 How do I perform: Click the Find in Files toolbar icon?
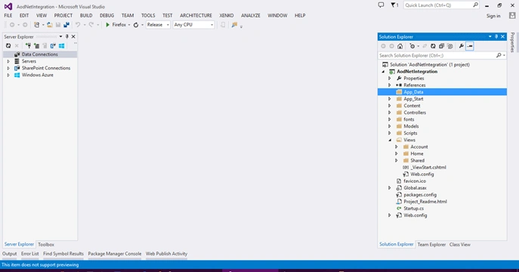coord(234,25)
